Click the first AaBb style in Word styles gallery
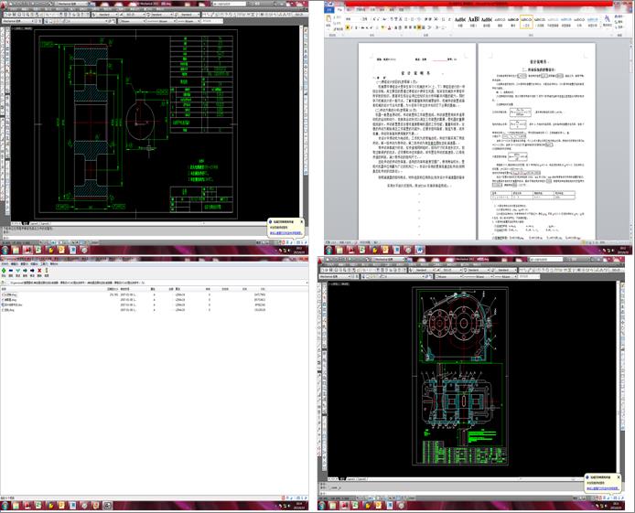This screenshot has height=513, width=635. click(460, 21)
